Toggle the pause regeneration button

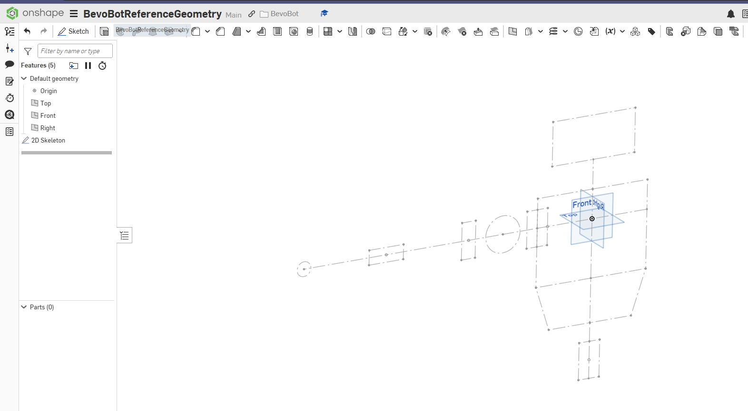[x=88, y=66]
